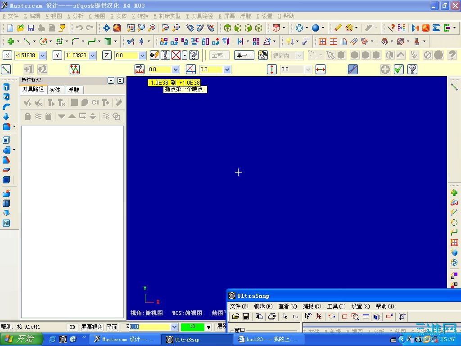Click the extrude solid icon in left sidebar
Image resolution: width=461 pixels, height=346 pixels.
click(6, 87)
